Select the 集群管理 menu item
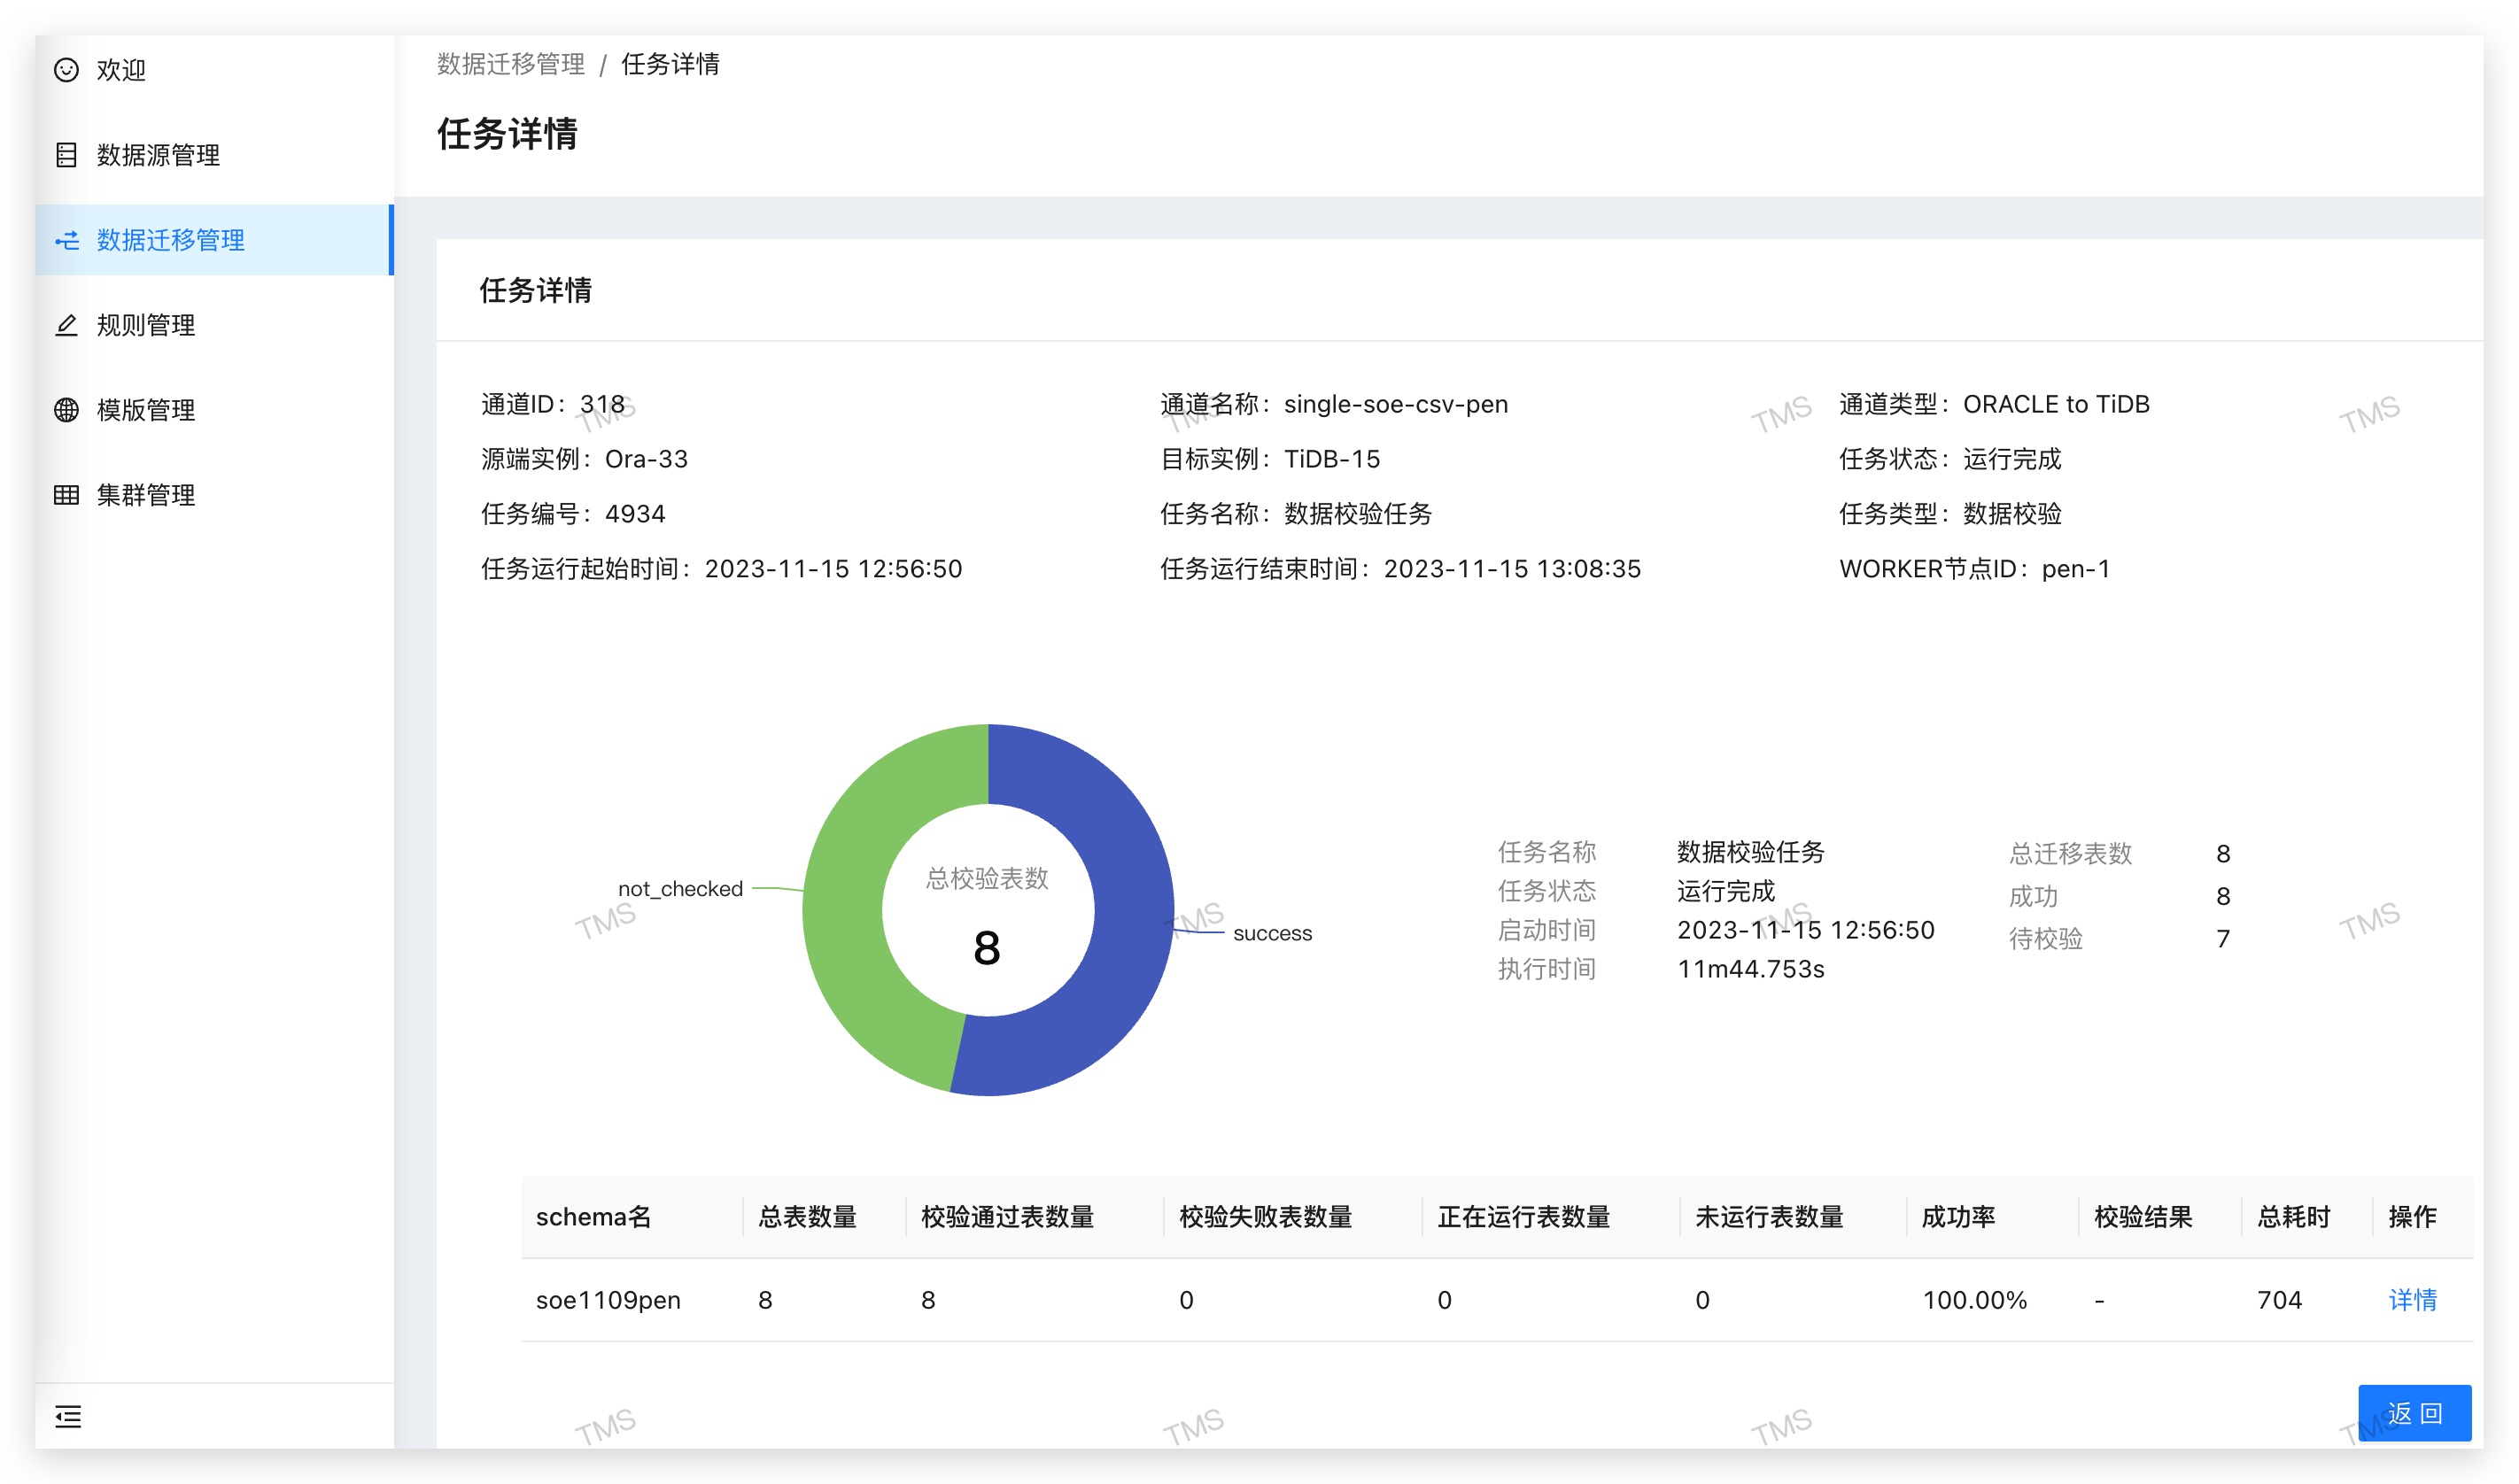The width and height of the screenshot is (2519, 1484). click(x=146, y=495)
